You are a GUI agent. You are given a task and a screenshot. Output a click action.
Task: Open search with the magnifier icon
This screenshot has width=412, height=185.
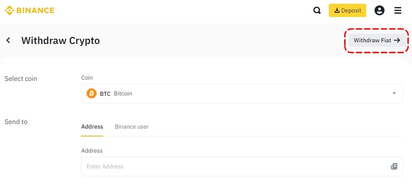coord(317,10)
